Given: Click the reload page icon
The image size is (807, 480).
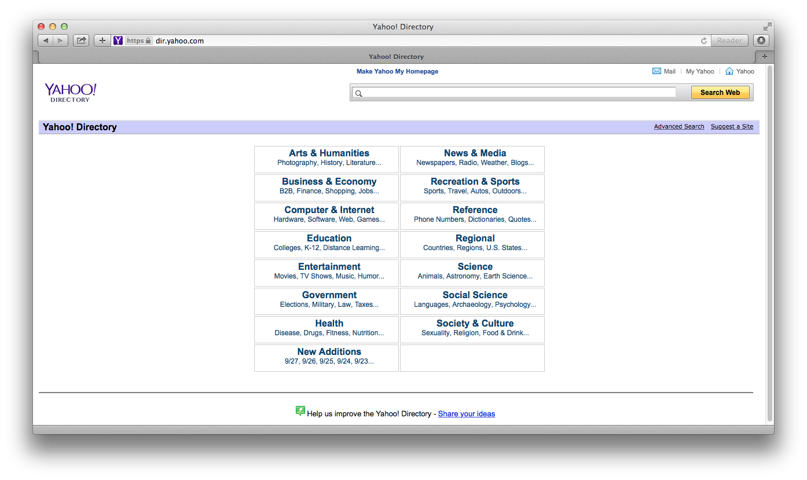Looking at the screenshot, I should click(x=704, y=41).
